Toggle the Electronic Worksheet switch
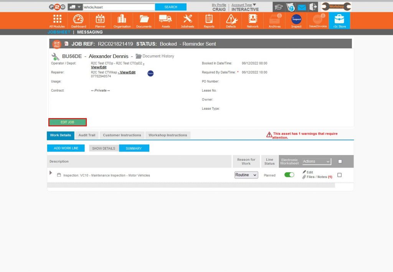This screenshot has width=393, height=272. [x=289, y=175]
